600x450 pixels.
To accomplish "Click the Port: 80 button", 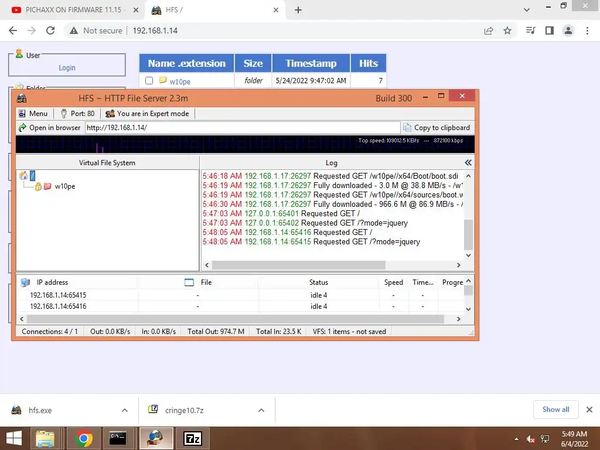I will point(78,114).
